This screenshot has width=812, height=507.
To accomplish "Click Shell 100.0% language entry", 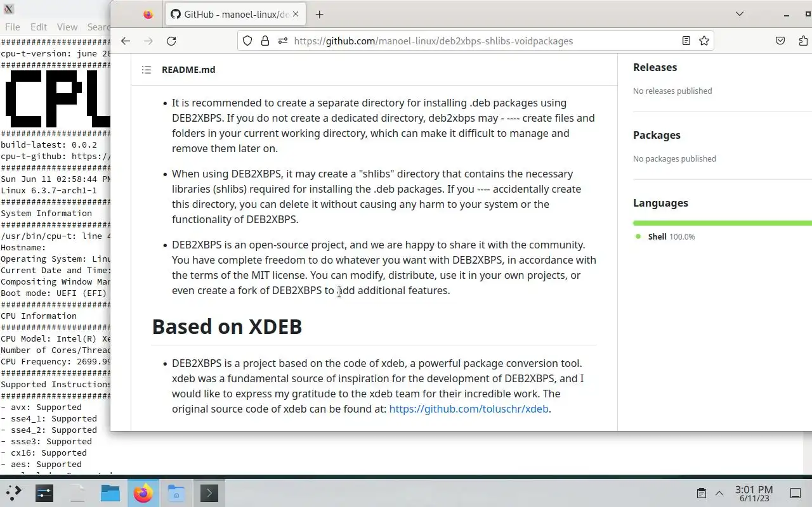I will click(665, 236).
